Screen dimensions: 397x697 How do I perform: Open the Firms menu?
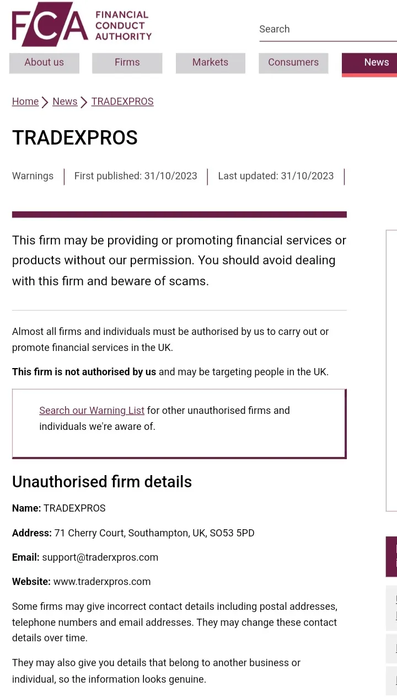click(x=127, y=62)
